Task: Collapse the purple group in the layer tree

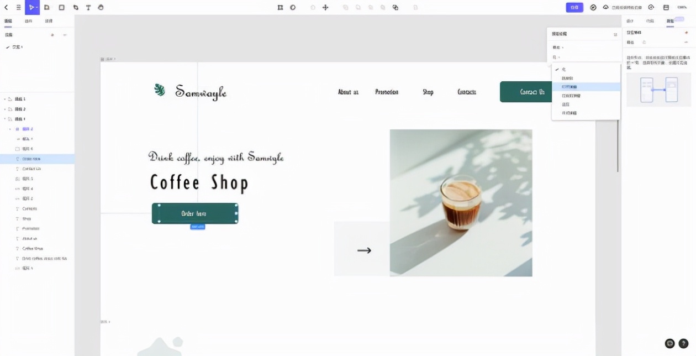Action: 10,129
